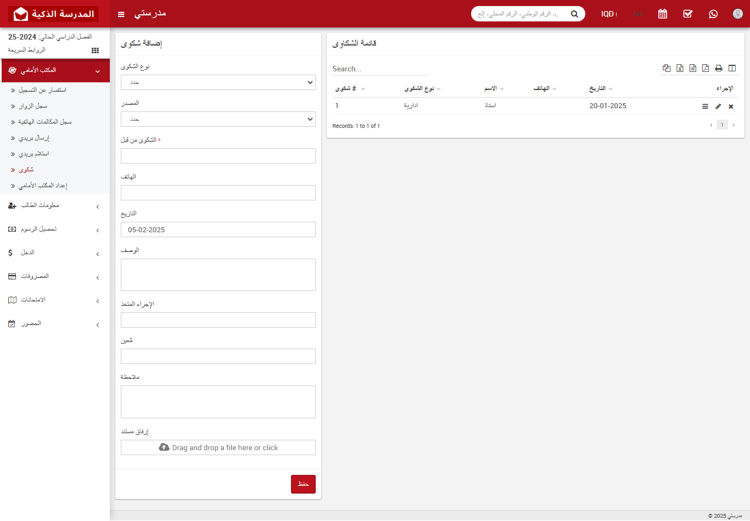Open سجل الزوار in sidebar
Screen dimensions: 750x521
tap(33, 106)
